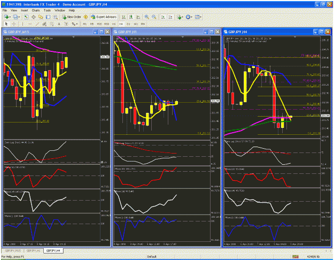Click the New Order button
Screen dimensions: 334x260
(72, 17)
